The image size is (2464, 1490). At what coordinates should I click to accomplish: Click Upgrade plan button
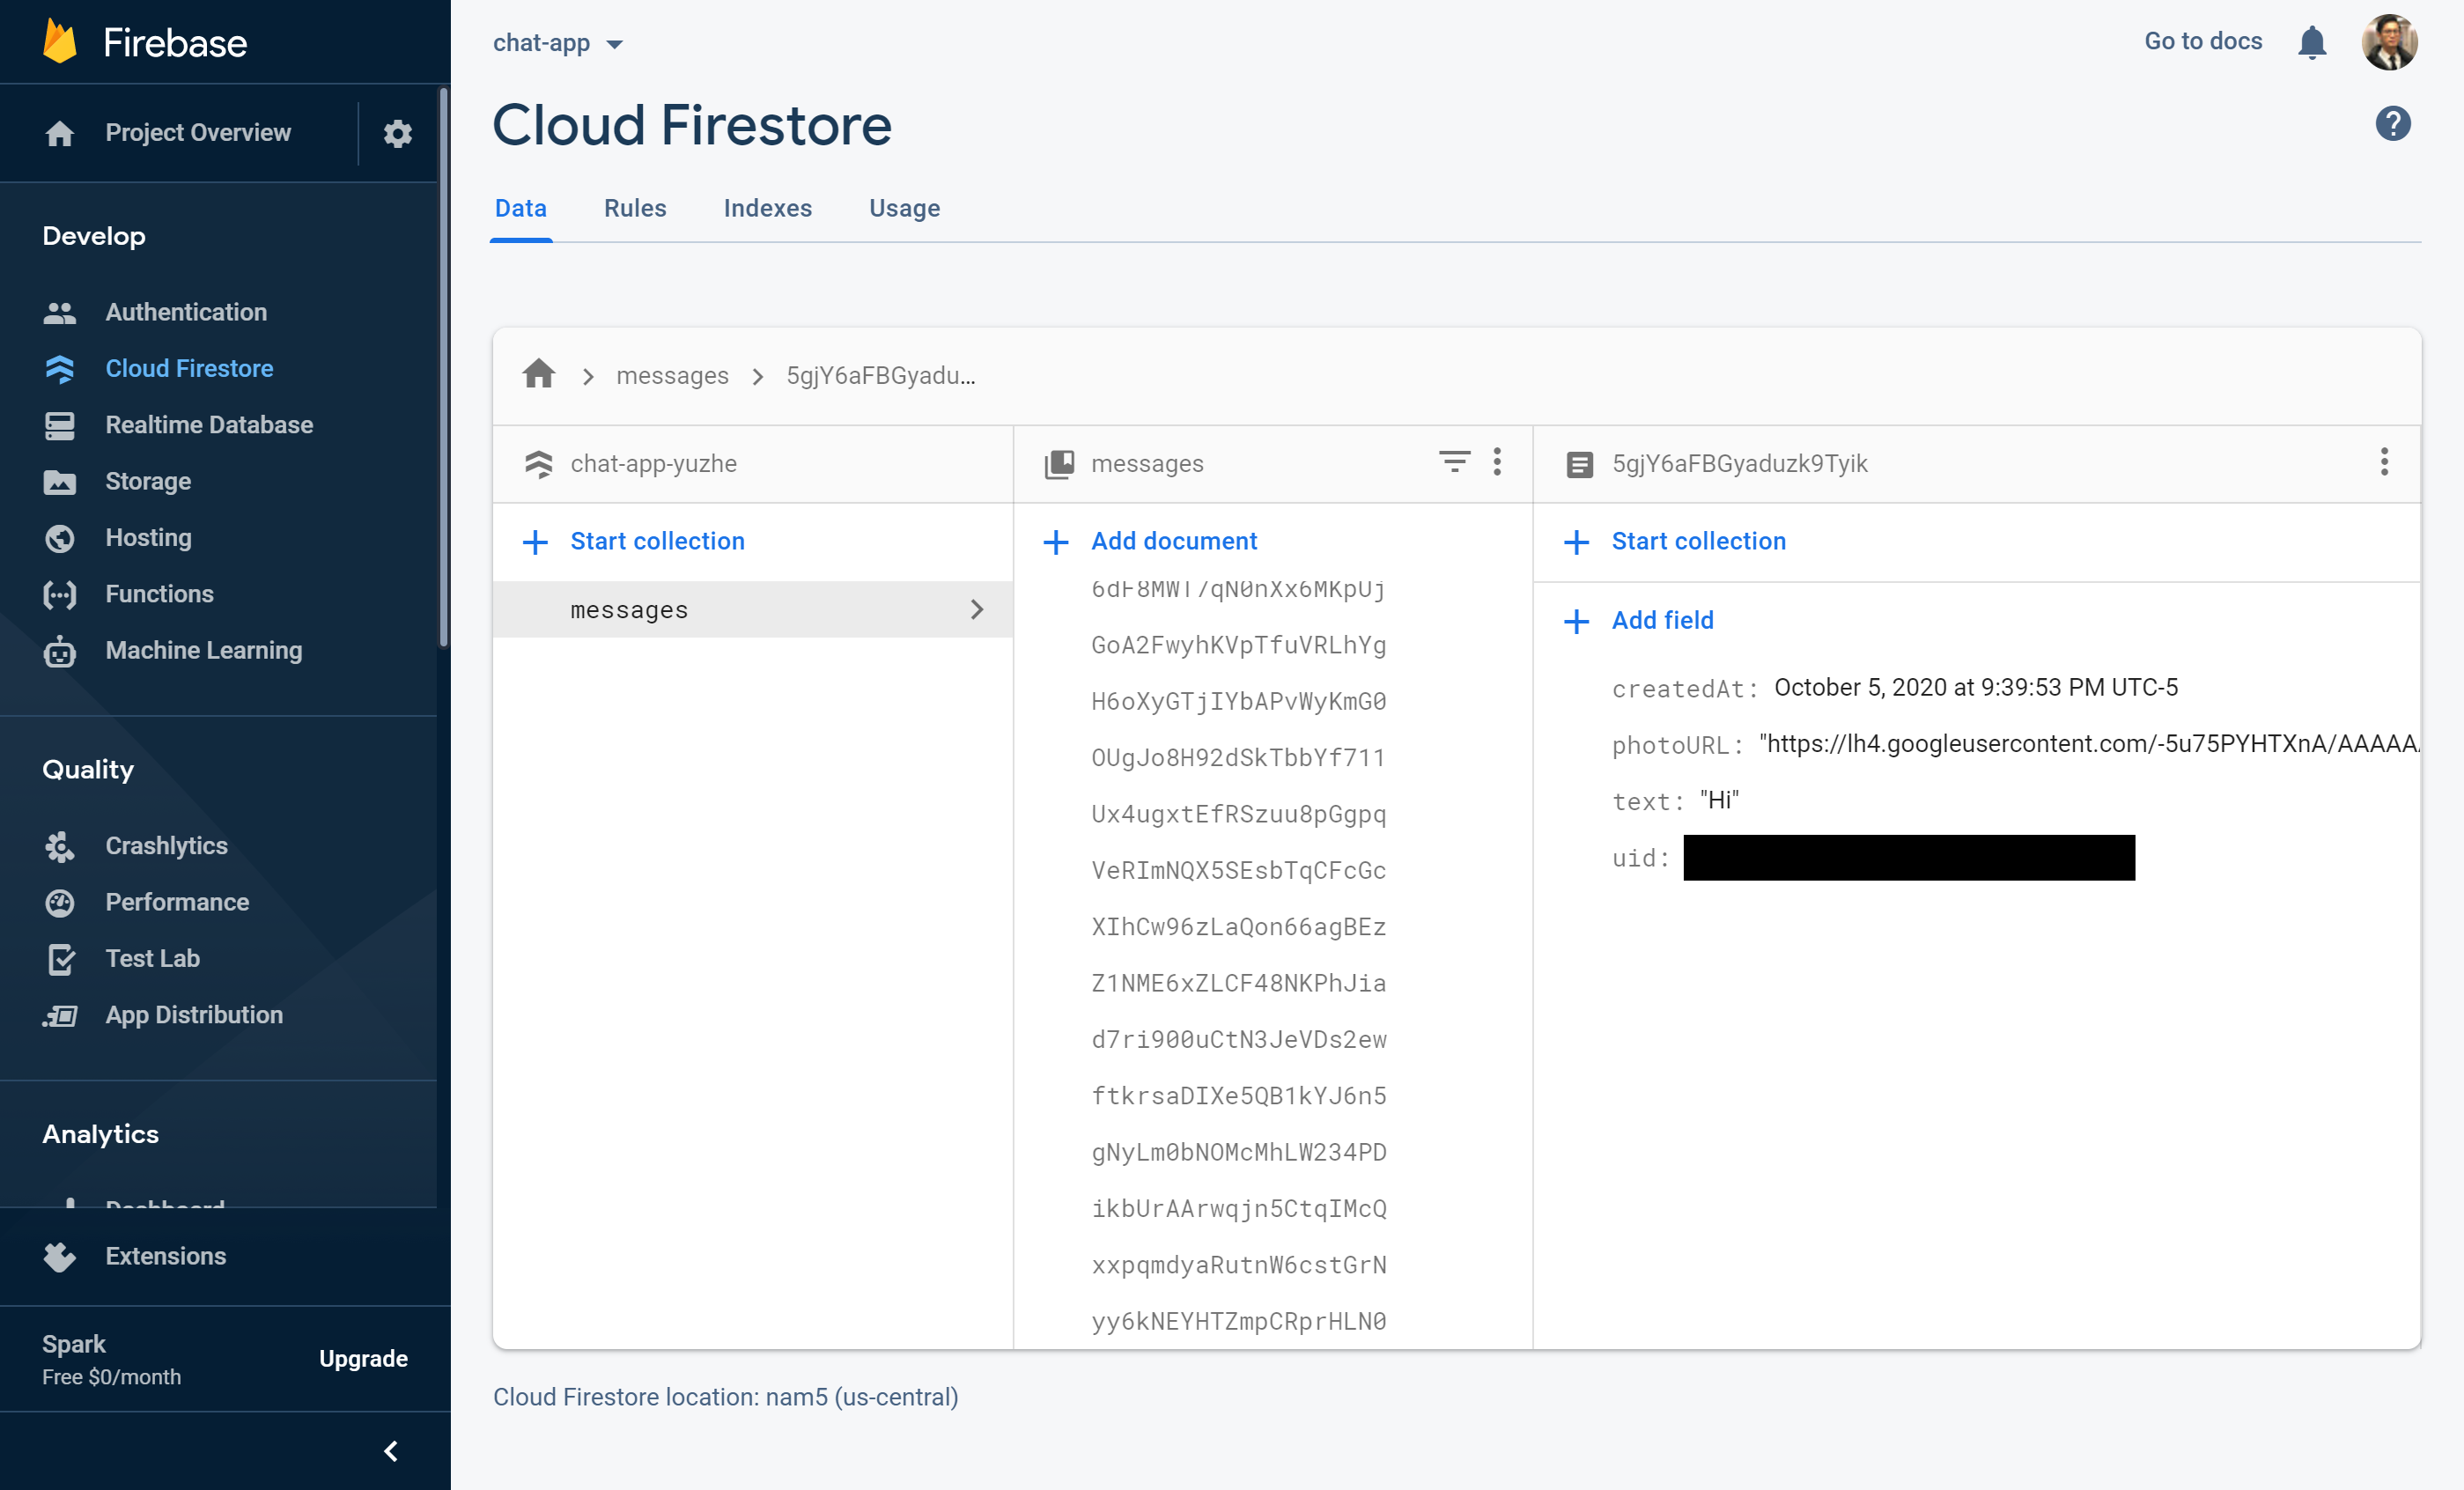pos(363,1358)
